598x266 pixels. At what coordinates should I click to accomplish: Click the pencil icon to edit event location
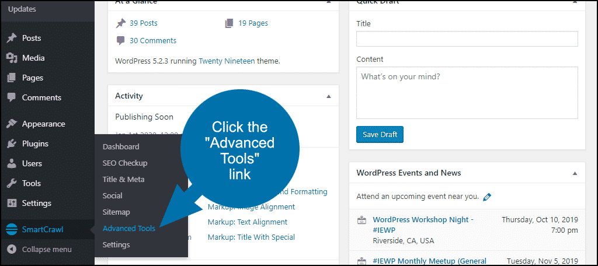pyautogui.click(x=486, y=197)
